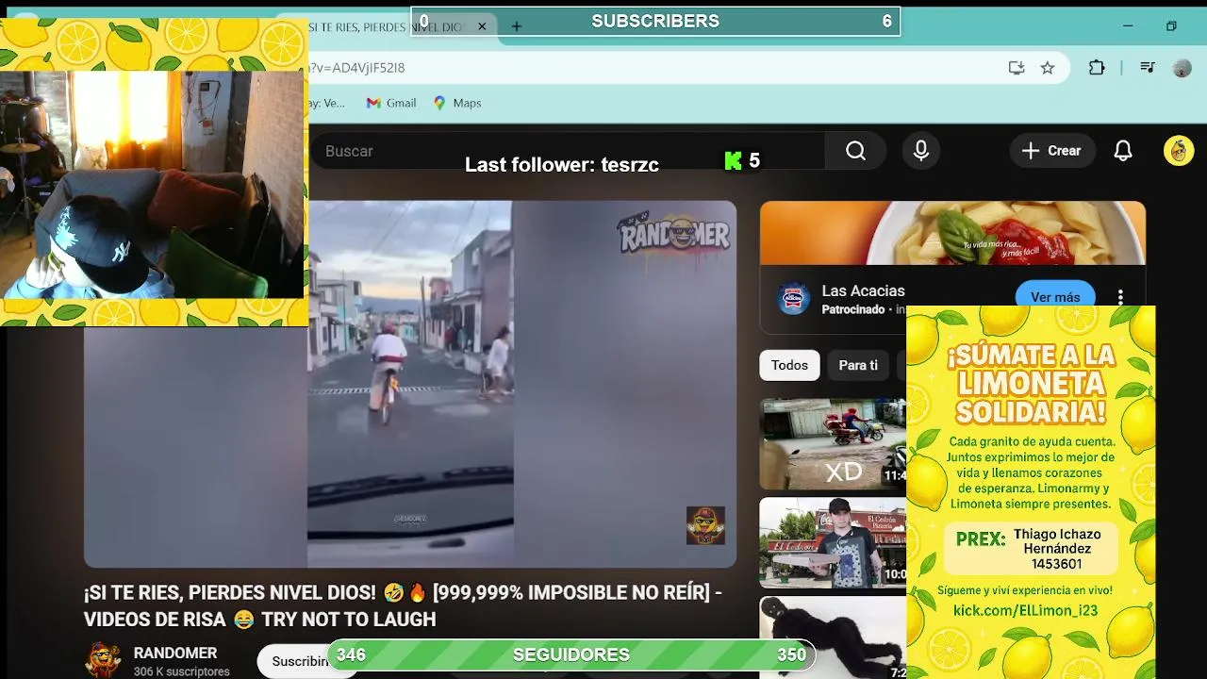
Task: Click the Crear button
Action: 1051,151
